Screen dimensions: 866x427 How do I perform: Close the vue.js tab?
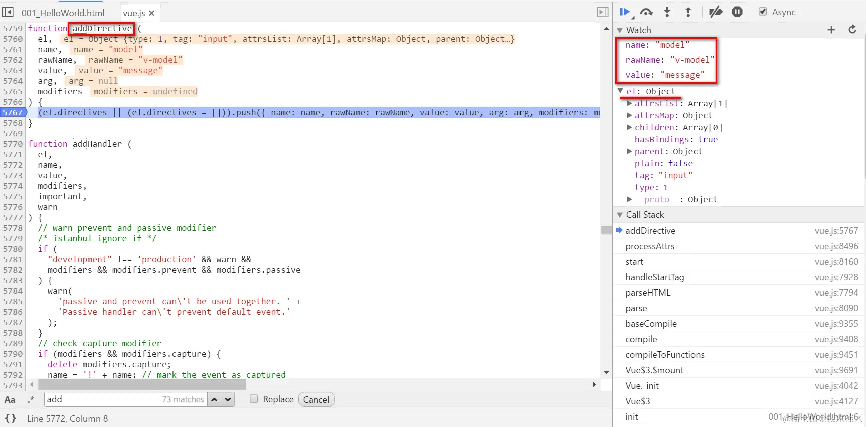point(152,13)
